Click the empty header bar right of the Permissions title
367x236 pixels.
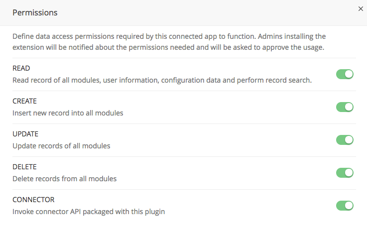click(x=199, y=12)
